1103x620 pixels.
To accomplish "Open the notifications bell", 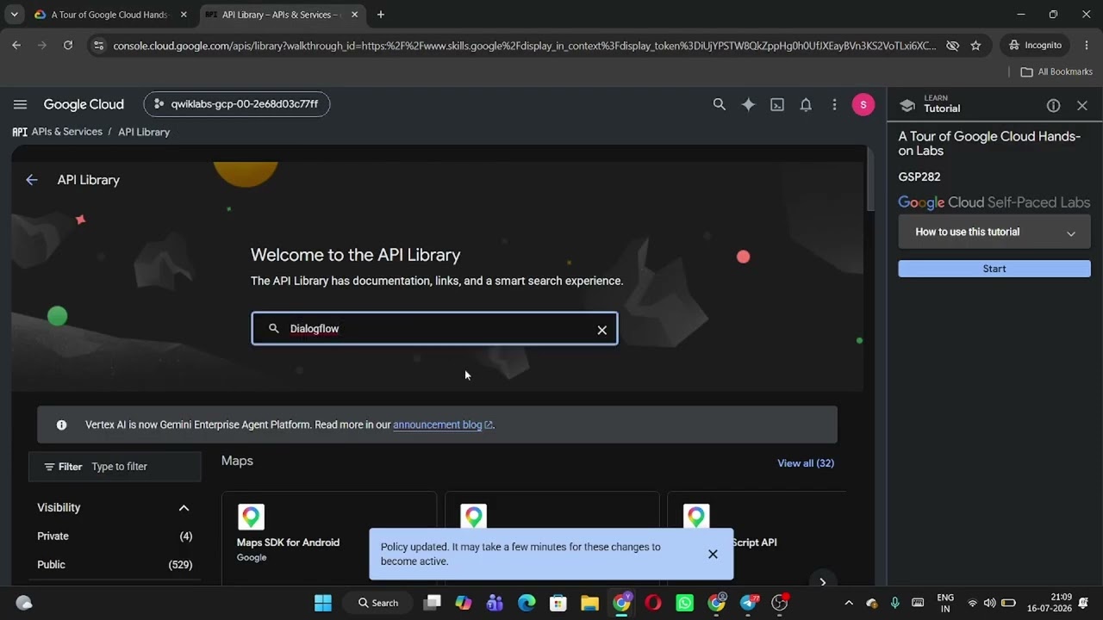I will pyautogui.click(x=806, y=104).
